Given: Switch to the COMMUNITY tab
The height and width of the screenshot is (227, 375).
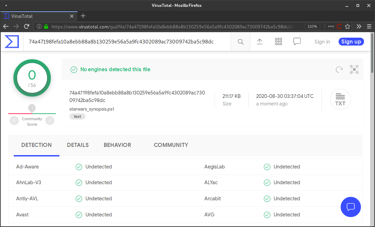Looking at the screenshot, I should (x=171, y=145).
